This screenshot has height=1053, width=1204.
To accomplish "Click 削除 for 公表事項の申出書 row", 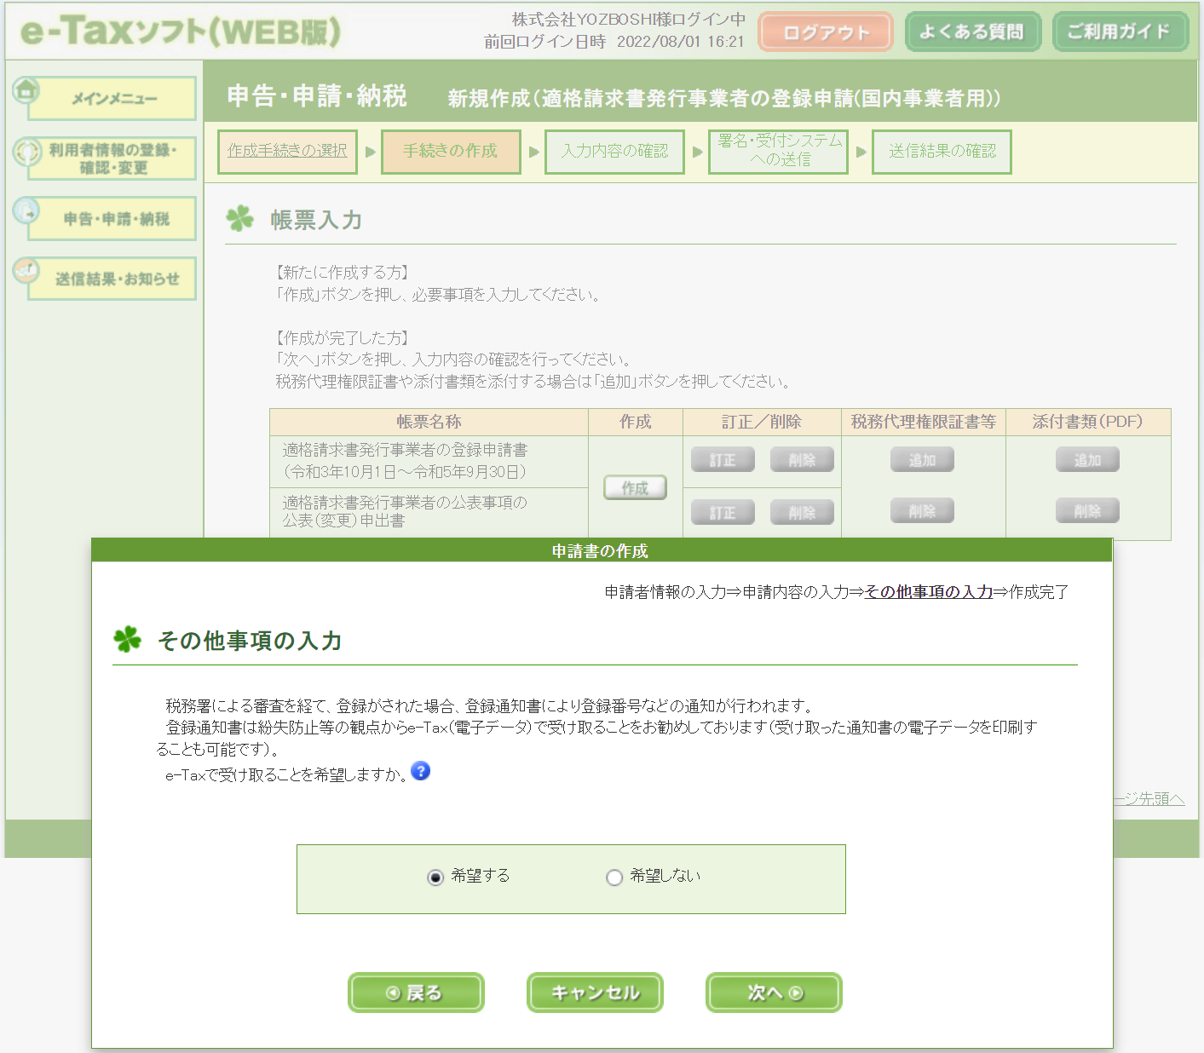I will pyautogui.click(x=802, y=513).
